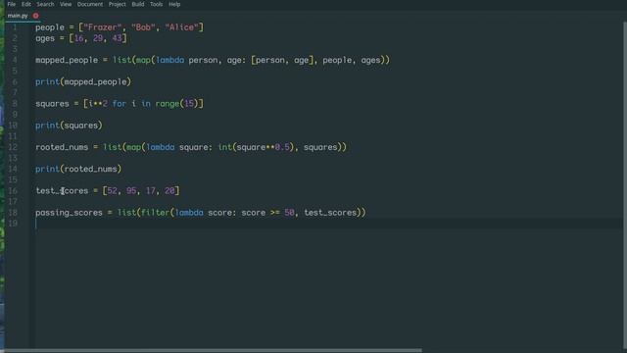Image resolution: width=627 pixels, height=353 pixels.
Task: Open the Search menu
Action: pyautogui.click(x=45, y=4)
